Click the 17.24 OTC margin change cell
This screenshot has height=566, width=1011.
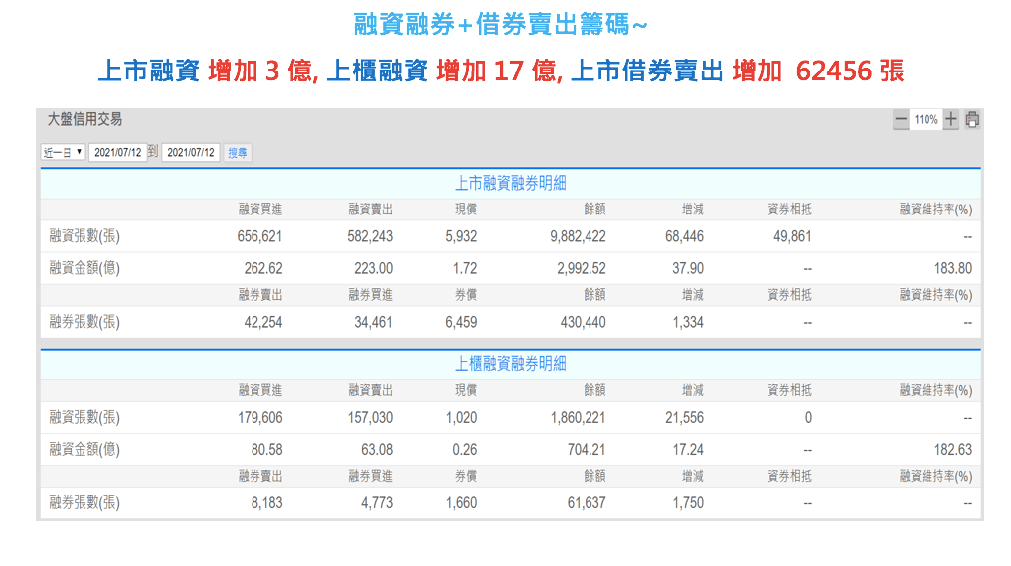coord(687,450)
